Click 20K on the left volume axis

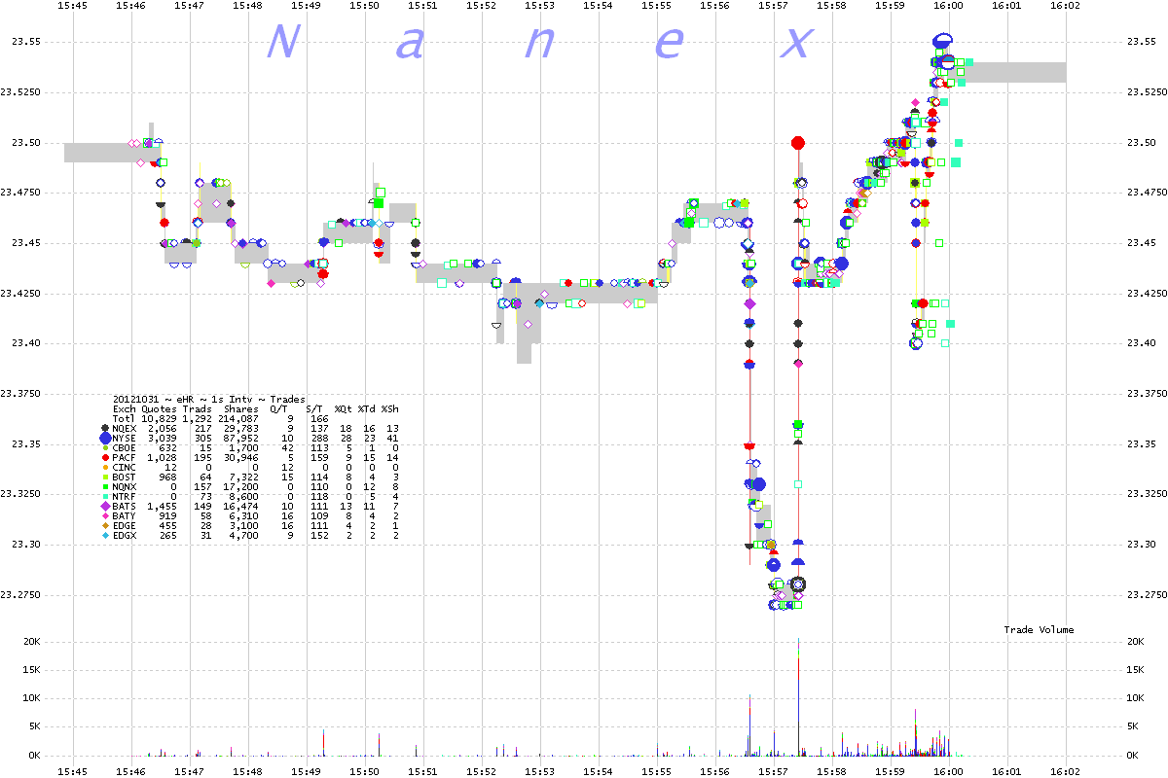click(31, 642)
